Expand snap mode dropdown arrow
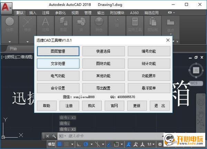This screenshot has width=207, height=149. 72,144
